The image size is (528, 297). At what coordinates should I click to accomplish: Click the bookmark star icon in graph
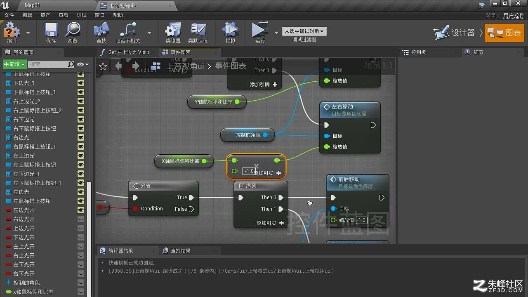(x=103, y=66)
